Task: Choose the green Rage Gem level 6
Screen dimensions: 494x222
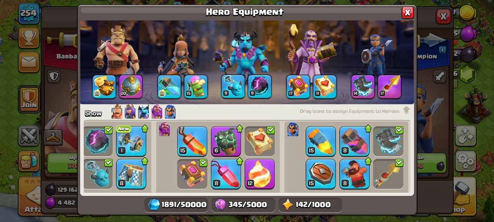Action: click(226, 141)
